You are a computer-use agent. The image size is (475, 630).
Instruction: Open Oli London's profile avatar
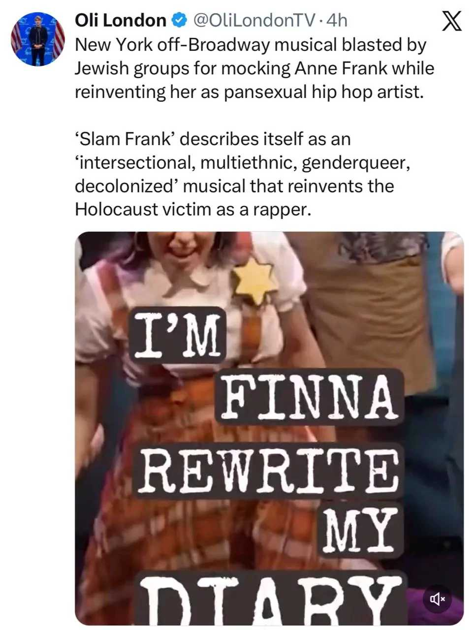click(x=38, y=39)
